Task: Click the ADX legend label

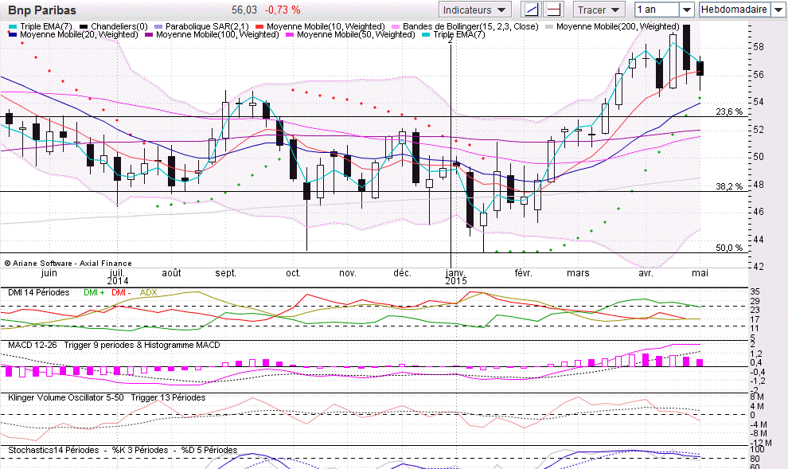Action: [148, 292]
